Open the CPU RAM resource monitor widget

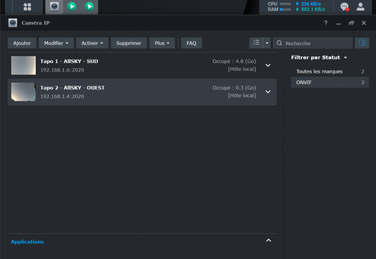296,7
